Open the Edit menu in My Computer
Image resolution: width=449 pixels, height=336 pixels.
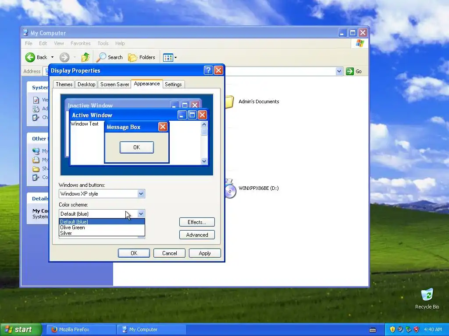43,43
